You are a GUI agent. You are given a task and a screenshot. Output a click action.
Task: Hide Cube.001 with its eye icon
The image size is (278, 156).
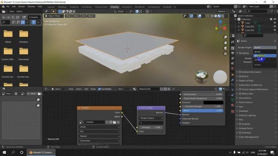click(x=275, y=26)
